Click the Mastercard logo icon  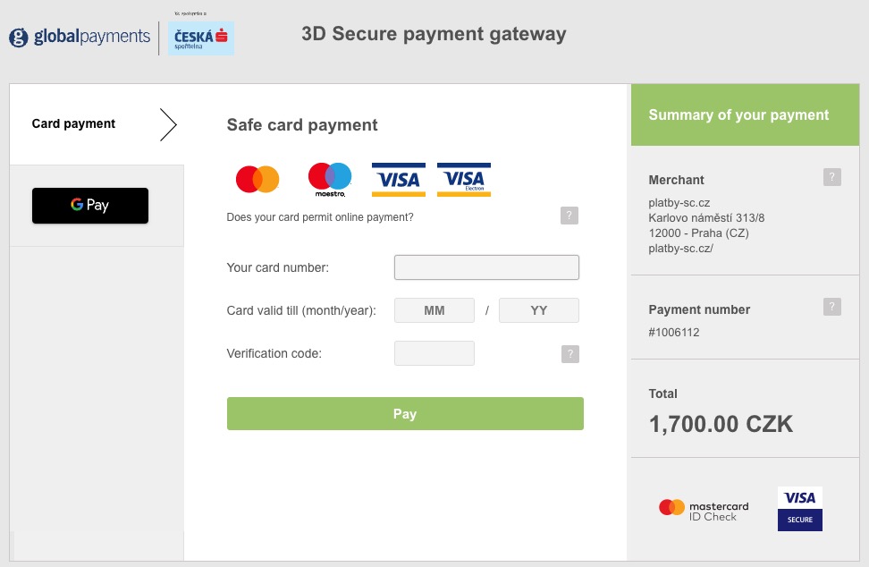pyautogui.click(x=257, y=180)
